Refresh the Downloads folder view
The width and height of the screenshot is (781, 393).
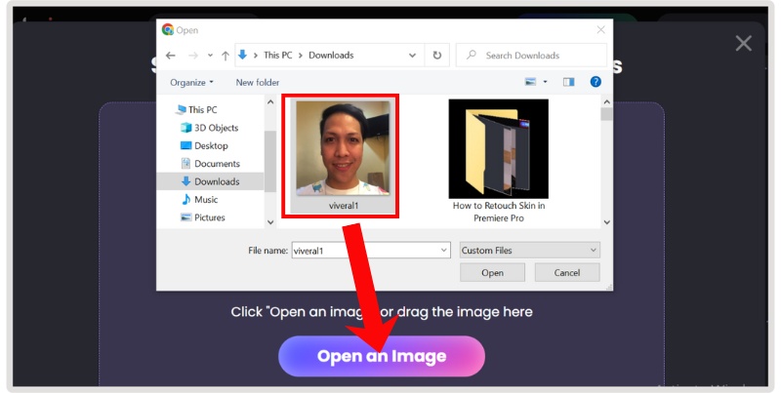pos(436,56)
